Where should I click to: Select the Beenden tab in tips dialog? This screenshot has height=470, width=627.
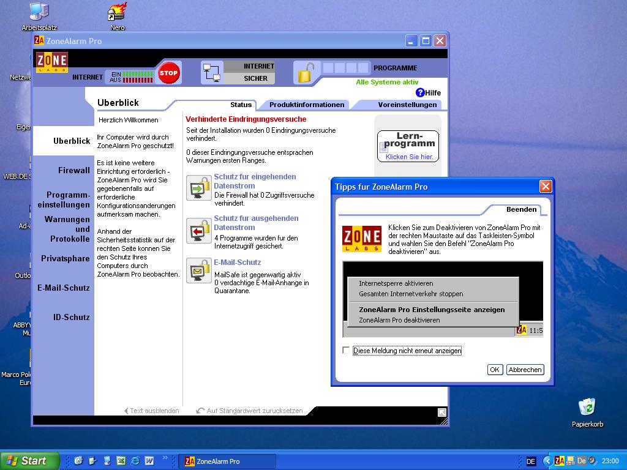click(x=521, y=209)
